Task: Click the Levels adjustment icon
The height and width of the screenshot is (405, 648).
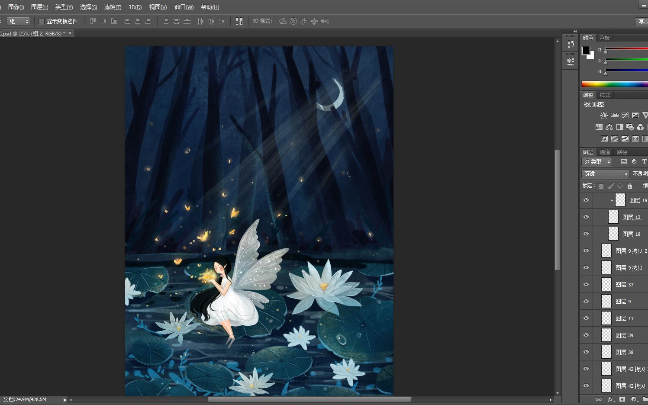Action: coord(615,115)
